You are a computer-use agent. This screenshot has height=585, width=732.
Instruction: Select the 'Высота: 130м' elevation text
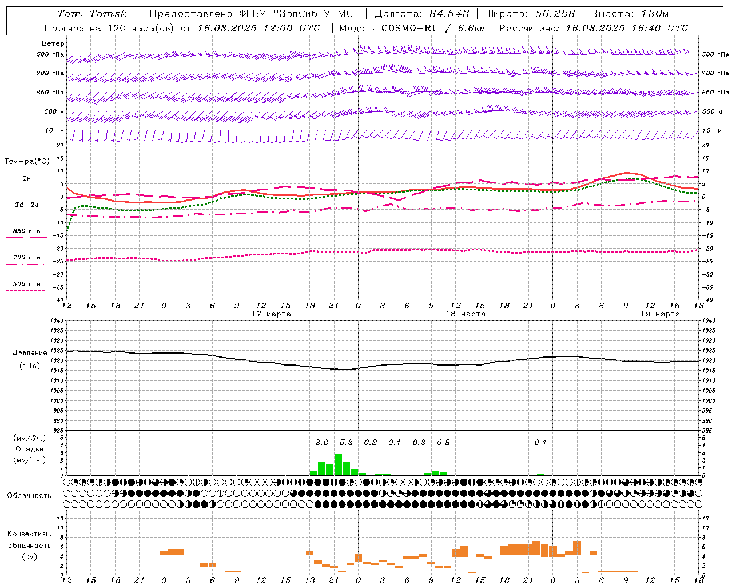pos(630,14)
